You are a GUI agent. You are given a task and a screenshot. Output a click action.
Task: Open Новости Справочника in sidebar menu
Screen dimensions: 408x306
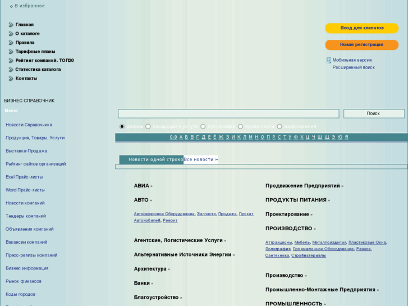click(x=29, y=125)
